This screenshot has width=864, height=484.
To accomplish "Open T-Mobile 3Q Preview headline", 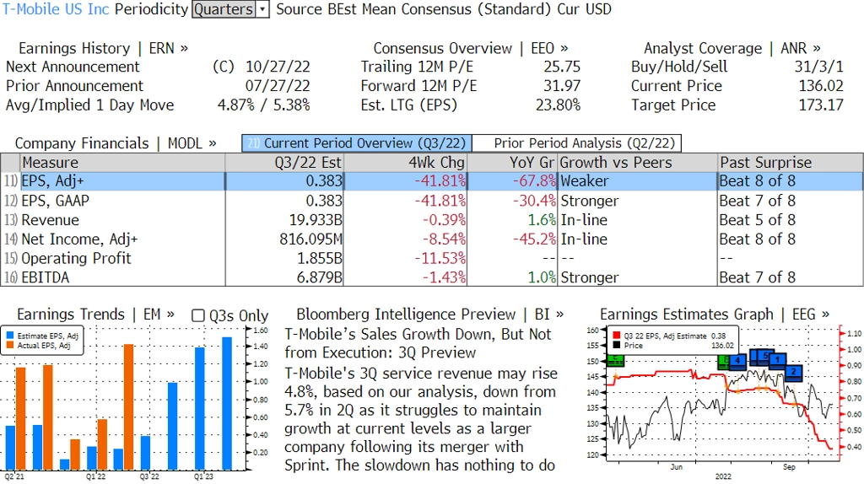I will point(418,343).
